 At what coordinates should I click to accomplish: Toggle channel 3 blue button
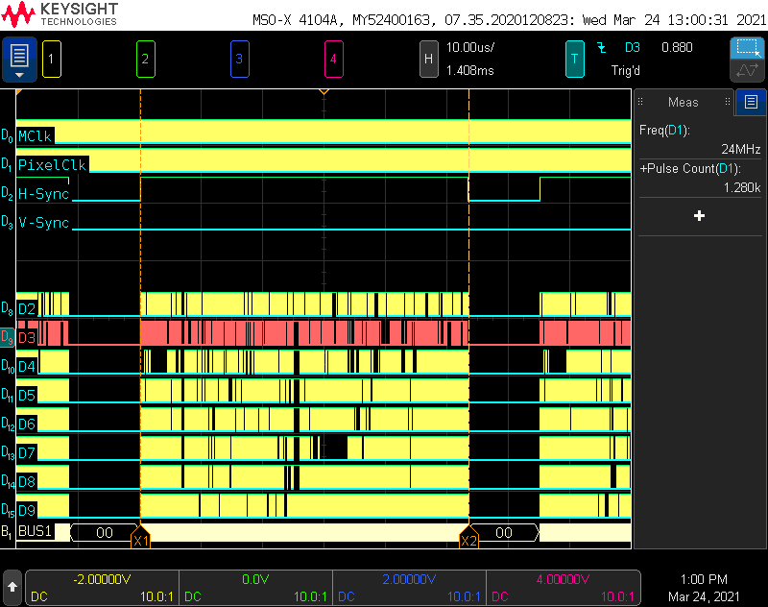239,60
